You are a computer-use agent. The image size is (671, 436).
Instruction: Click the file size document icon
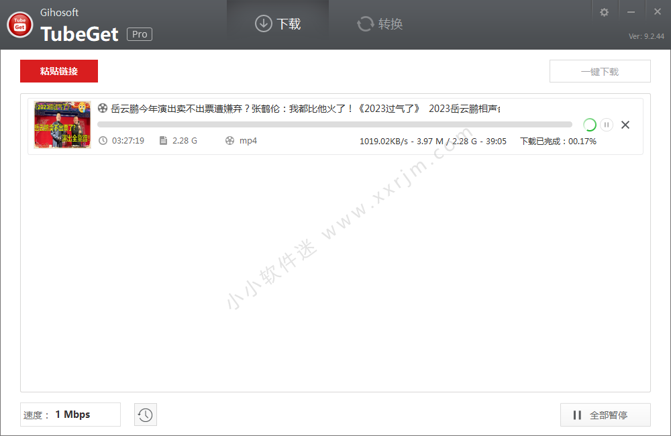pyautogui.click(x=163, y=141)
